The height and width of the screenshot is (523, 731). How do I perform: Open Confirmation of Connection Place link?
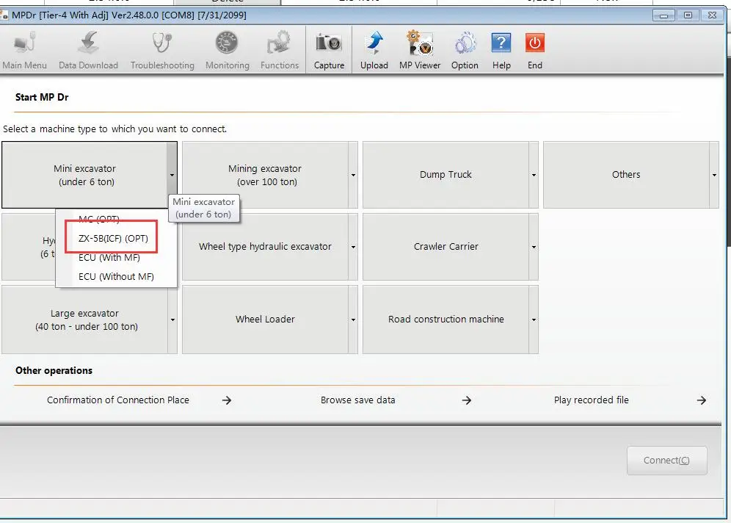pos(118,400)
